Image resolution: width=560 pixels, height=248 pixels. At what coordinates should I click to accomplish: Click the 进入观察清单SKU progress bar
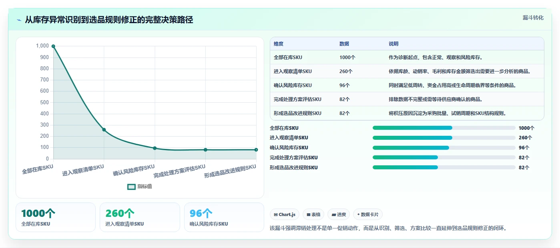click(444, 138)
